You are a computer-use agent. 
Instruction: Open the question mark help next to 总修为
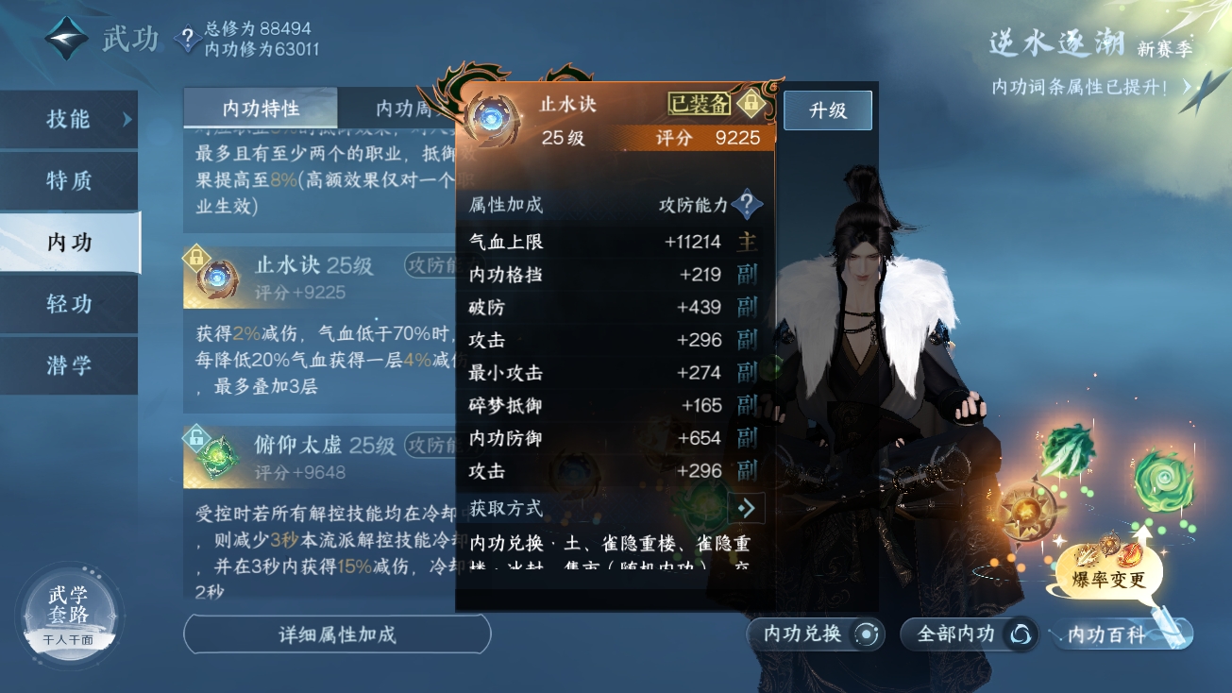pyautogui.click(x=188, y=39)
